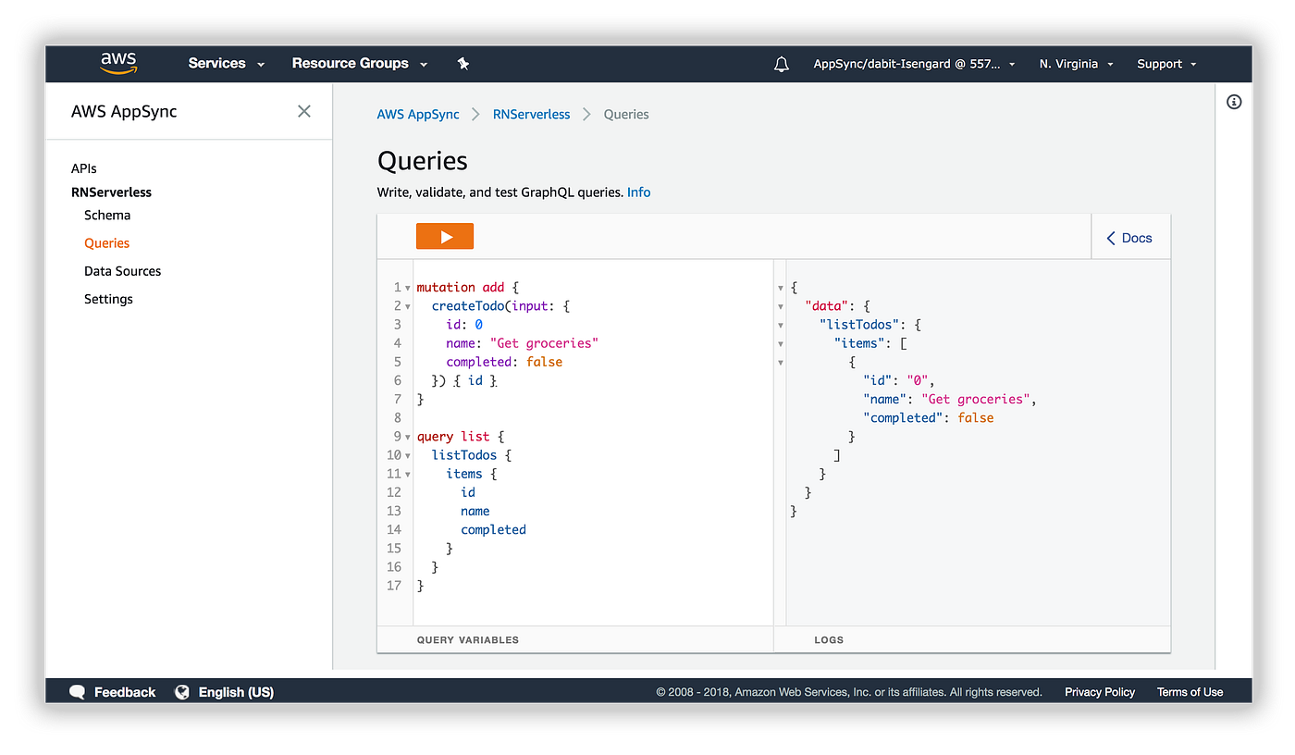Viewport: 1295px width, 755px height.
Task: Click the pin icon in the navigation bar
Action: coord(462,64)
